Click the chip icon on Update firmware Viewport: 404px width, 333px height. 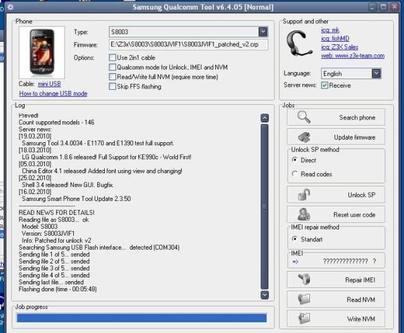coord(304,137)
